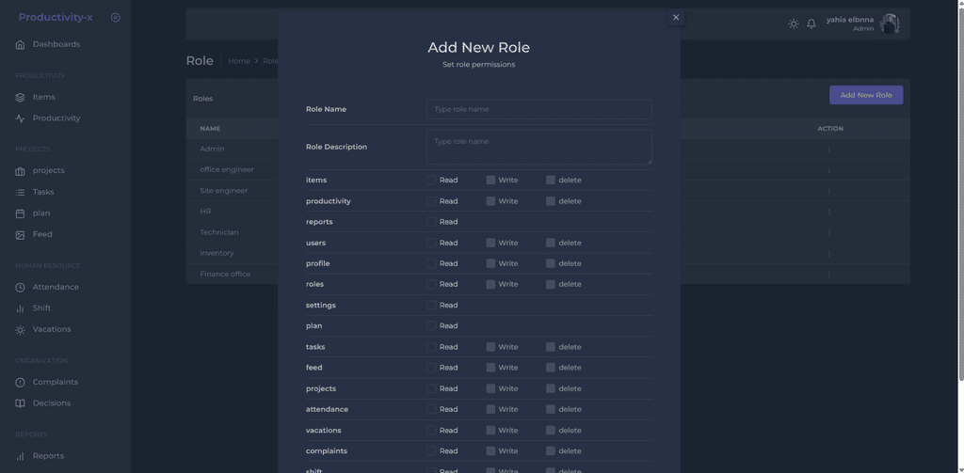This screenshot has width=964, height=473.
Task: Select the Technician role row name
Action: click(x=218, y=232)
